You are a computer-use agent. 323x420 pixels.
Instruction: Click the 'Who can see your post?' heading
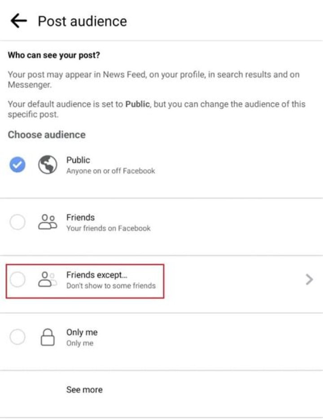point(54,56)
